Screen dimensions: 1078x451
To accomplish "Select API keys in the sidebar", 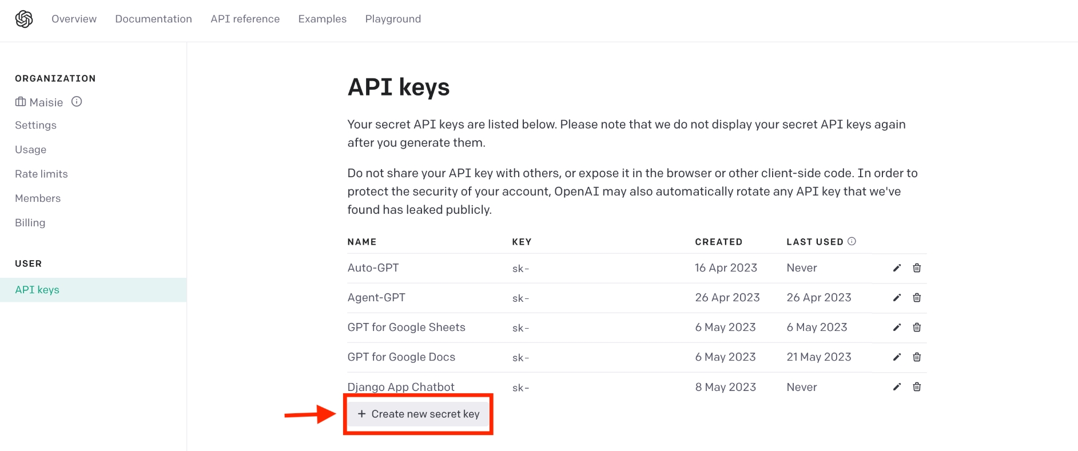I will point(93,290).
